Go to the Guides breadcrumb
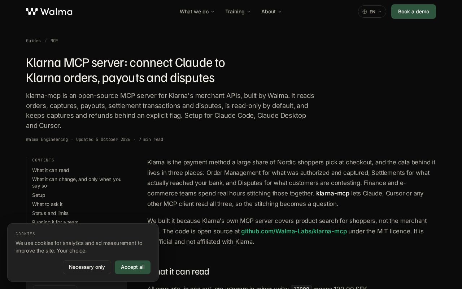The height and width of the screenshot is (289, 462). 33,41
